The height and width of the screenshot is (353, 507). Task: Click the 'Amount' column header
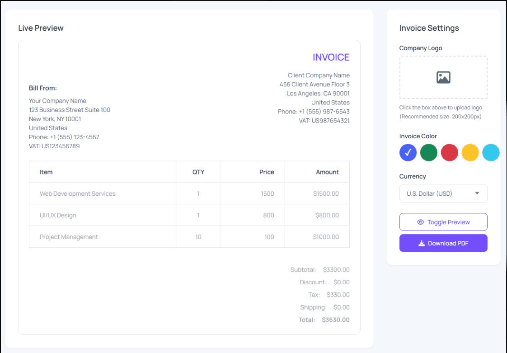(x=327, y=172)
